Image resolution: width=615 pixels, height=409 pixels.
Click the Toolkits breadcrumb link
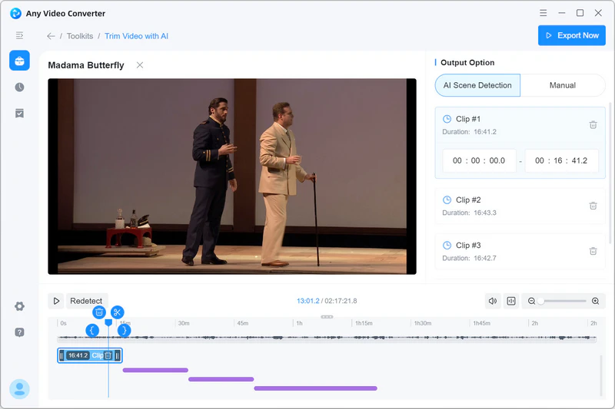pyautogui.click(x=80, y=36)
